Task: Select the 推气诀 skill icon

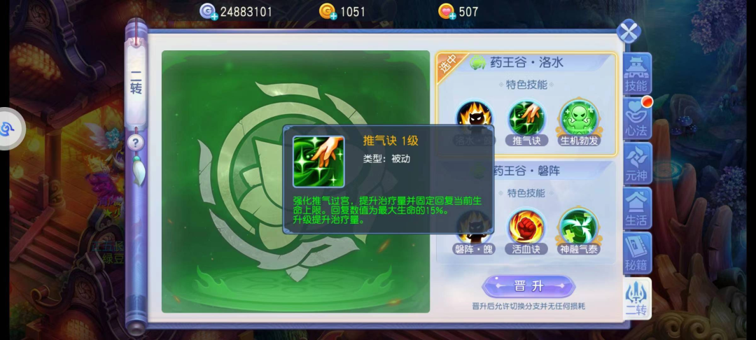Action: point(526,118)
